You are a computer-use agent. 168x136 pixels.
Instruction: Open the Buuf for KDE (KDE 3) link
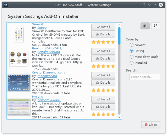47,48
